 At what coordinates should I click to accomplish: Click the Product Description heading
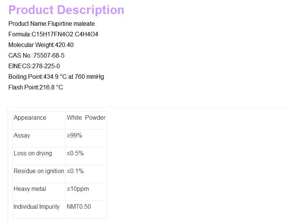click(x=66, y=10)
